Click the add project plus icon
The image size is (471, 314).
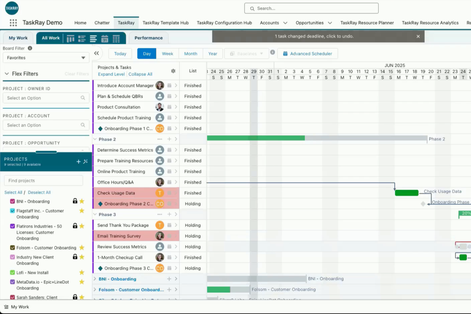[x=78, y=161]
